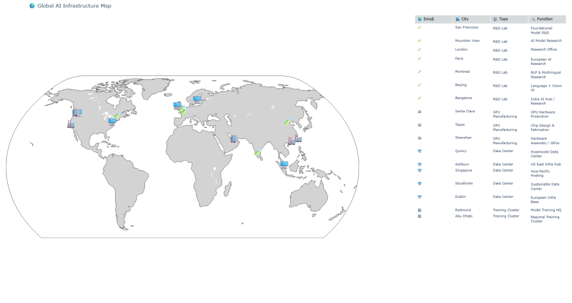The height and width of the screenshot is (303, 572).
Task: Select the Santa Clara factory marker in California
Action: tap(70, 124)
